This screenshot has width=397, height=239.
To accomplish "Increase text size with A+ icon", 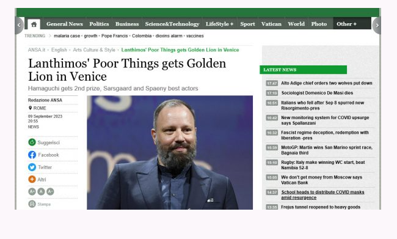I will pos(32,191).
